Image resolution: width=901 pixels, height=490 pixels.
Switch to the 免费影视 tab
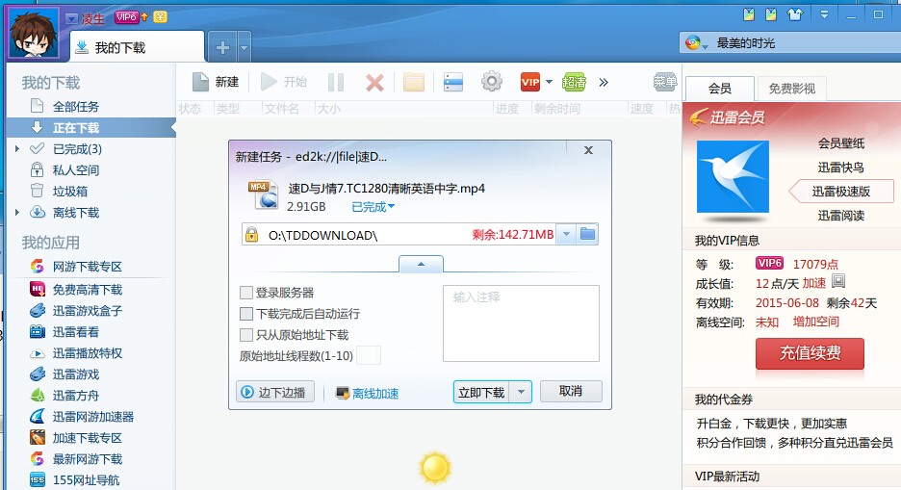pos(792,89)
